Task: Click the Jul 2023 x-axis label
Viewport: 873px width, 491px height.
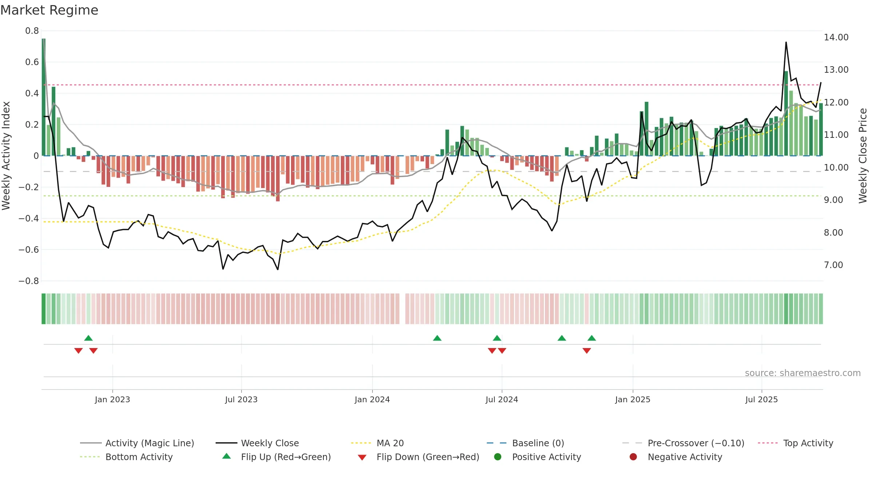Action: click(241, 399)
